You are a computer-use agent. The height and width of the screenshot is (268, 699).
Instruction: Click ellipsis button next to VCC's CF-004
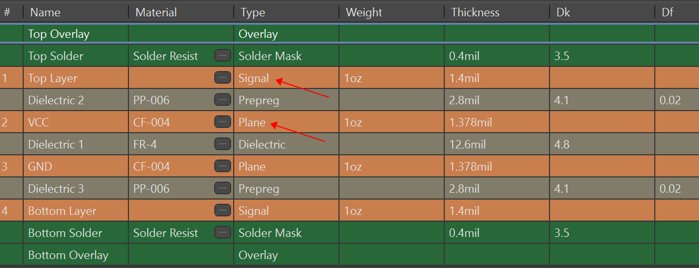coord(223,122)
